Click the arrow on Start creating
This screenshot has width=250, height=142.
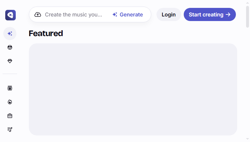click(x=228, y=14)
